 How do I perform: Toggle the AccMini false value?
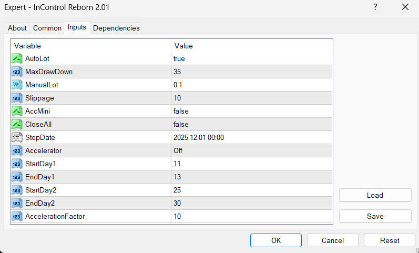[x=252, y=112]
